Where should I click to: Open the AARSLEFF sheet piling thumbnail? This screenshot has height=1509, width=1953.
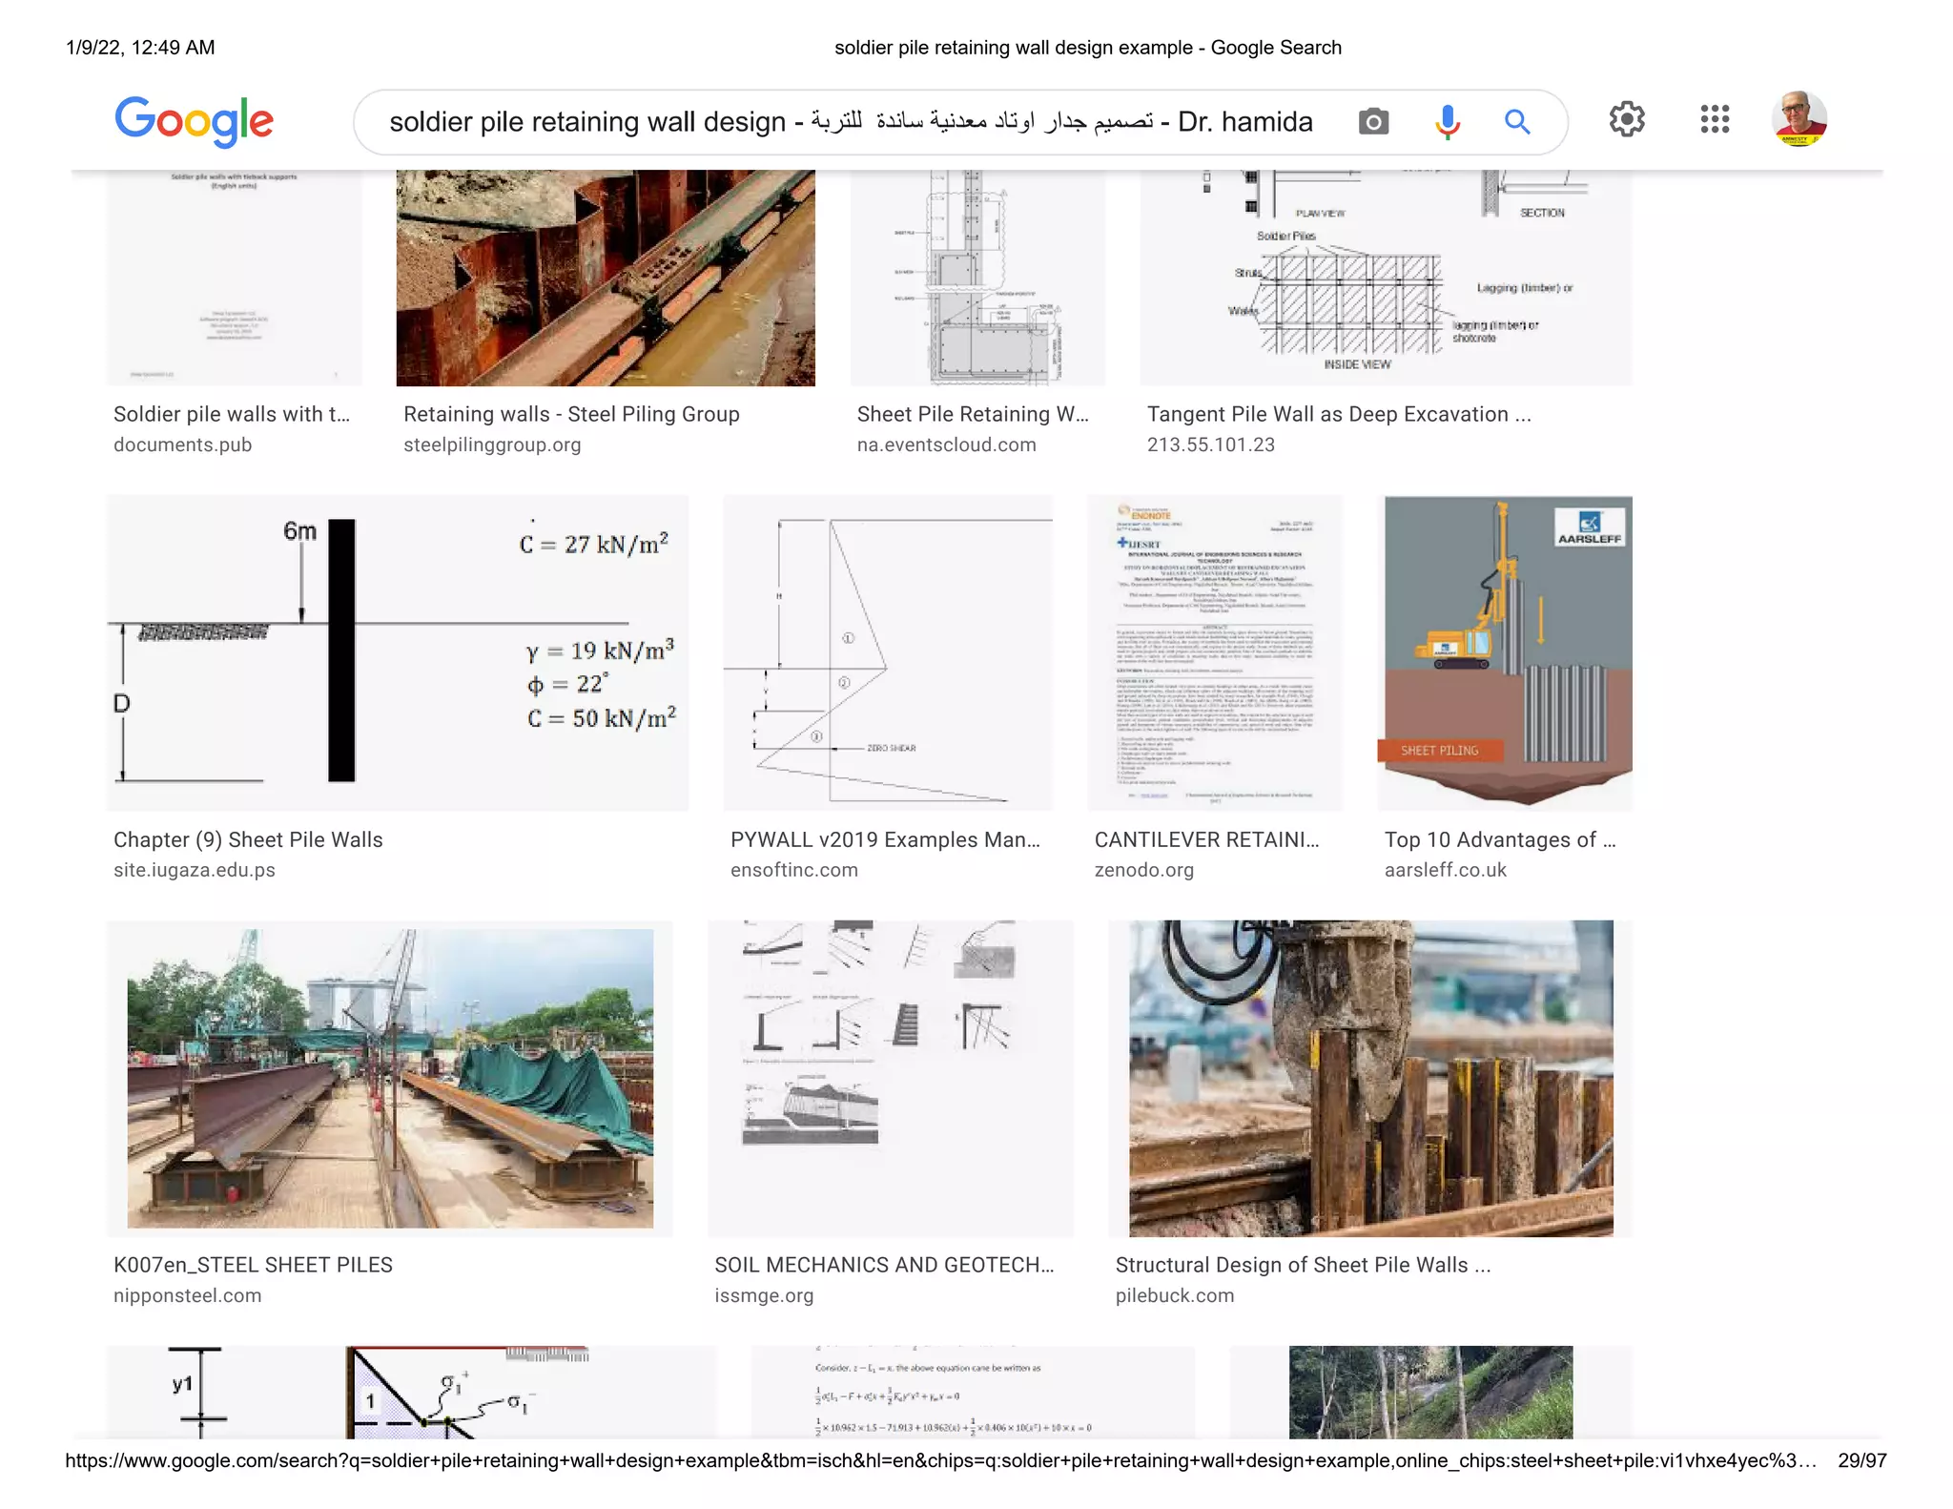[1507, 652]
